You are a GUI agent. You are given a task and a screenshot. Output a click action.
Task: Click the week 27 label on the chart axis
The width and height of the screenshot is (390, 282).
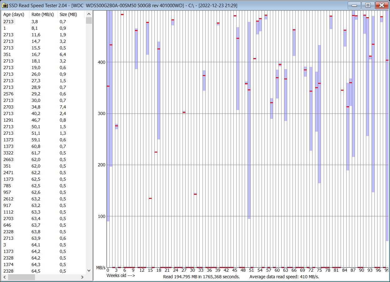pos(184,270)
